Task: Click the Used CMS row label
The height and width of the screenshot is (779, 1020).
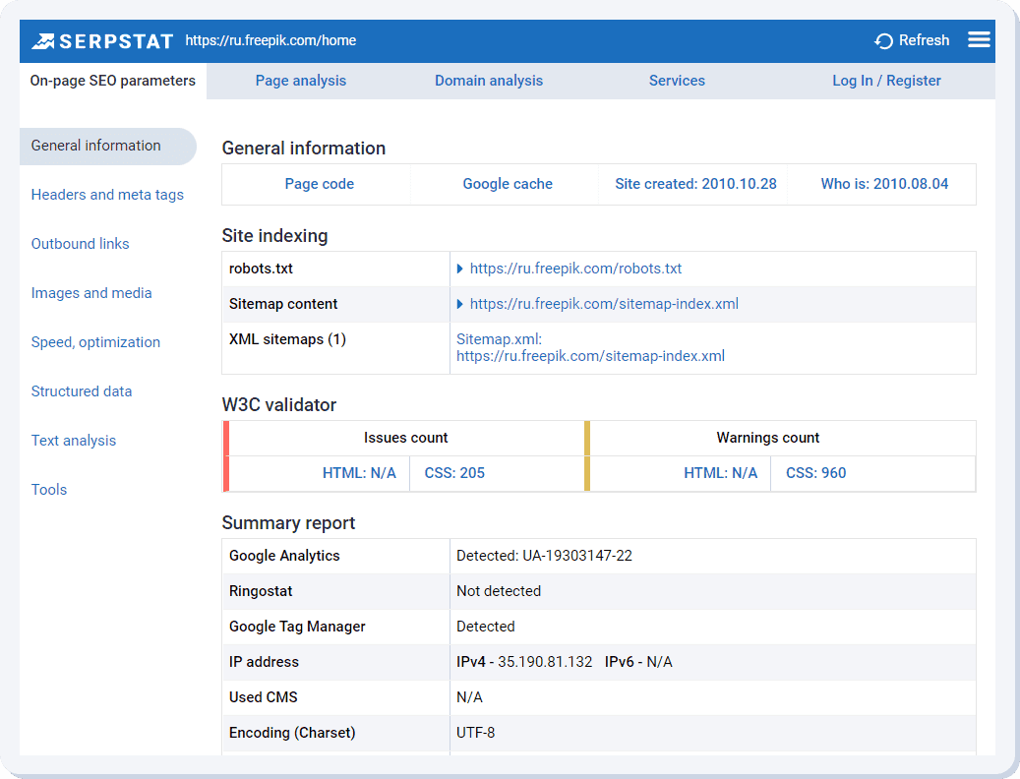Action: 263,697
